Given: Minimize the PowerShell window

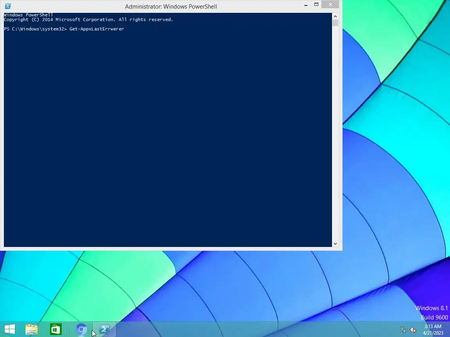Looking at the screenshot, I should (x=306, y=5).
